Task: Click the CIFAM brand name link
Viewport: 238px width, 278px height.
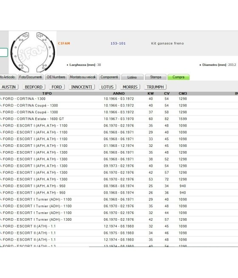Action: tap(64, 43)
